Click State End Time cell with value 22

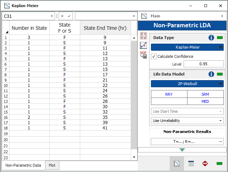(x=105, y=85)
